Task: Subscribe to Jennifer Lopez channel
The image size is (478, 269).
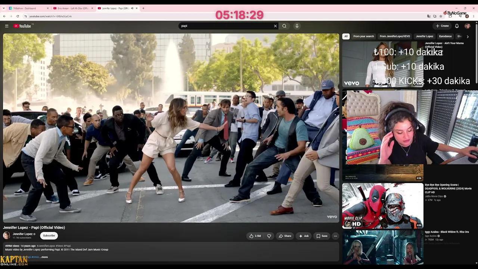Action: point(49,236)
